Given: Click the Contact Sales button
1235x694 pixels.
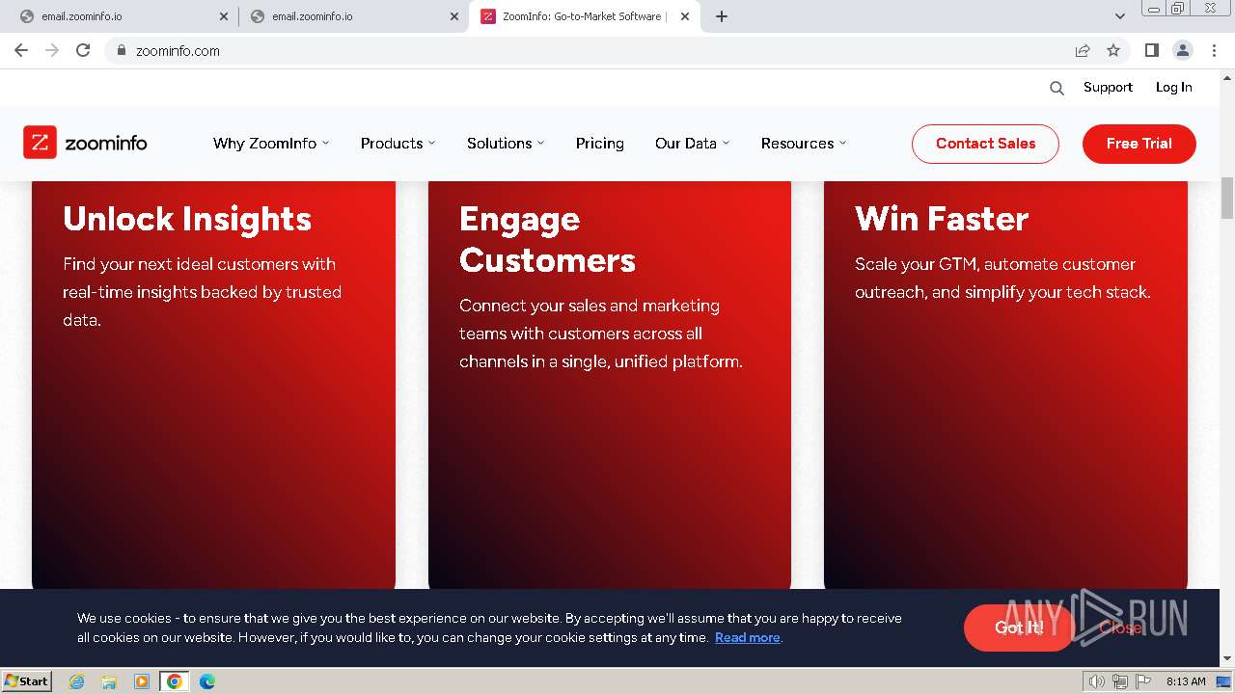Looking at the screenshot, I should pyautogui.click(x=985, y=144).
